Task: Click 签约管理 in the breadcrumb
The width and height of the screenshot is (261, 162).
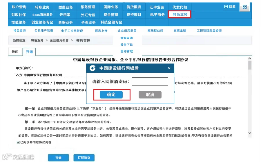Action: point(83,40)
